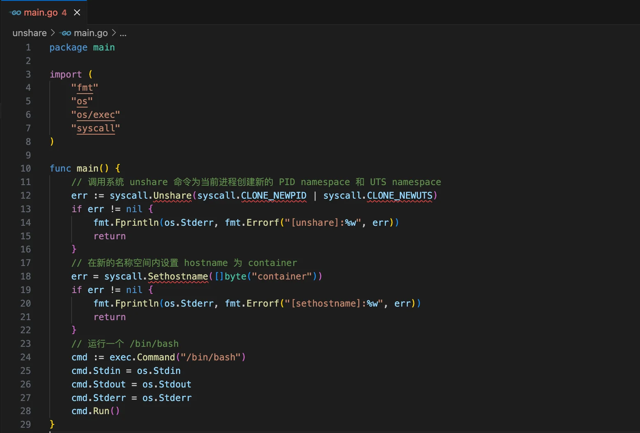Viewport: 640px width, 433px height.
Task: Select main.go in the breadcrumb path
Action: click(91, 33)
